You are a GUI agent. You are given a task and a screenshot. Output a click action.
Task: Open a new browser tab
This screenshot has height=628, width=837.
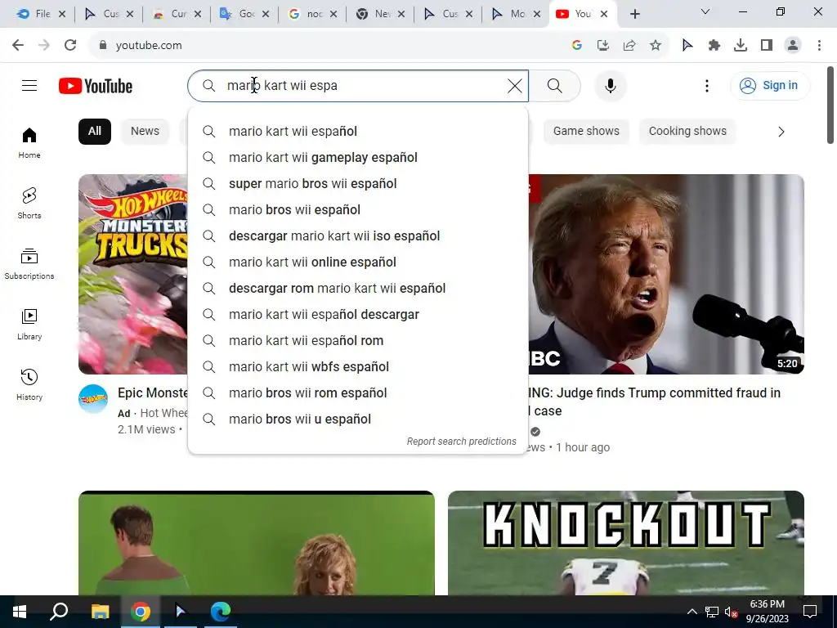click(x=634, y=14)
